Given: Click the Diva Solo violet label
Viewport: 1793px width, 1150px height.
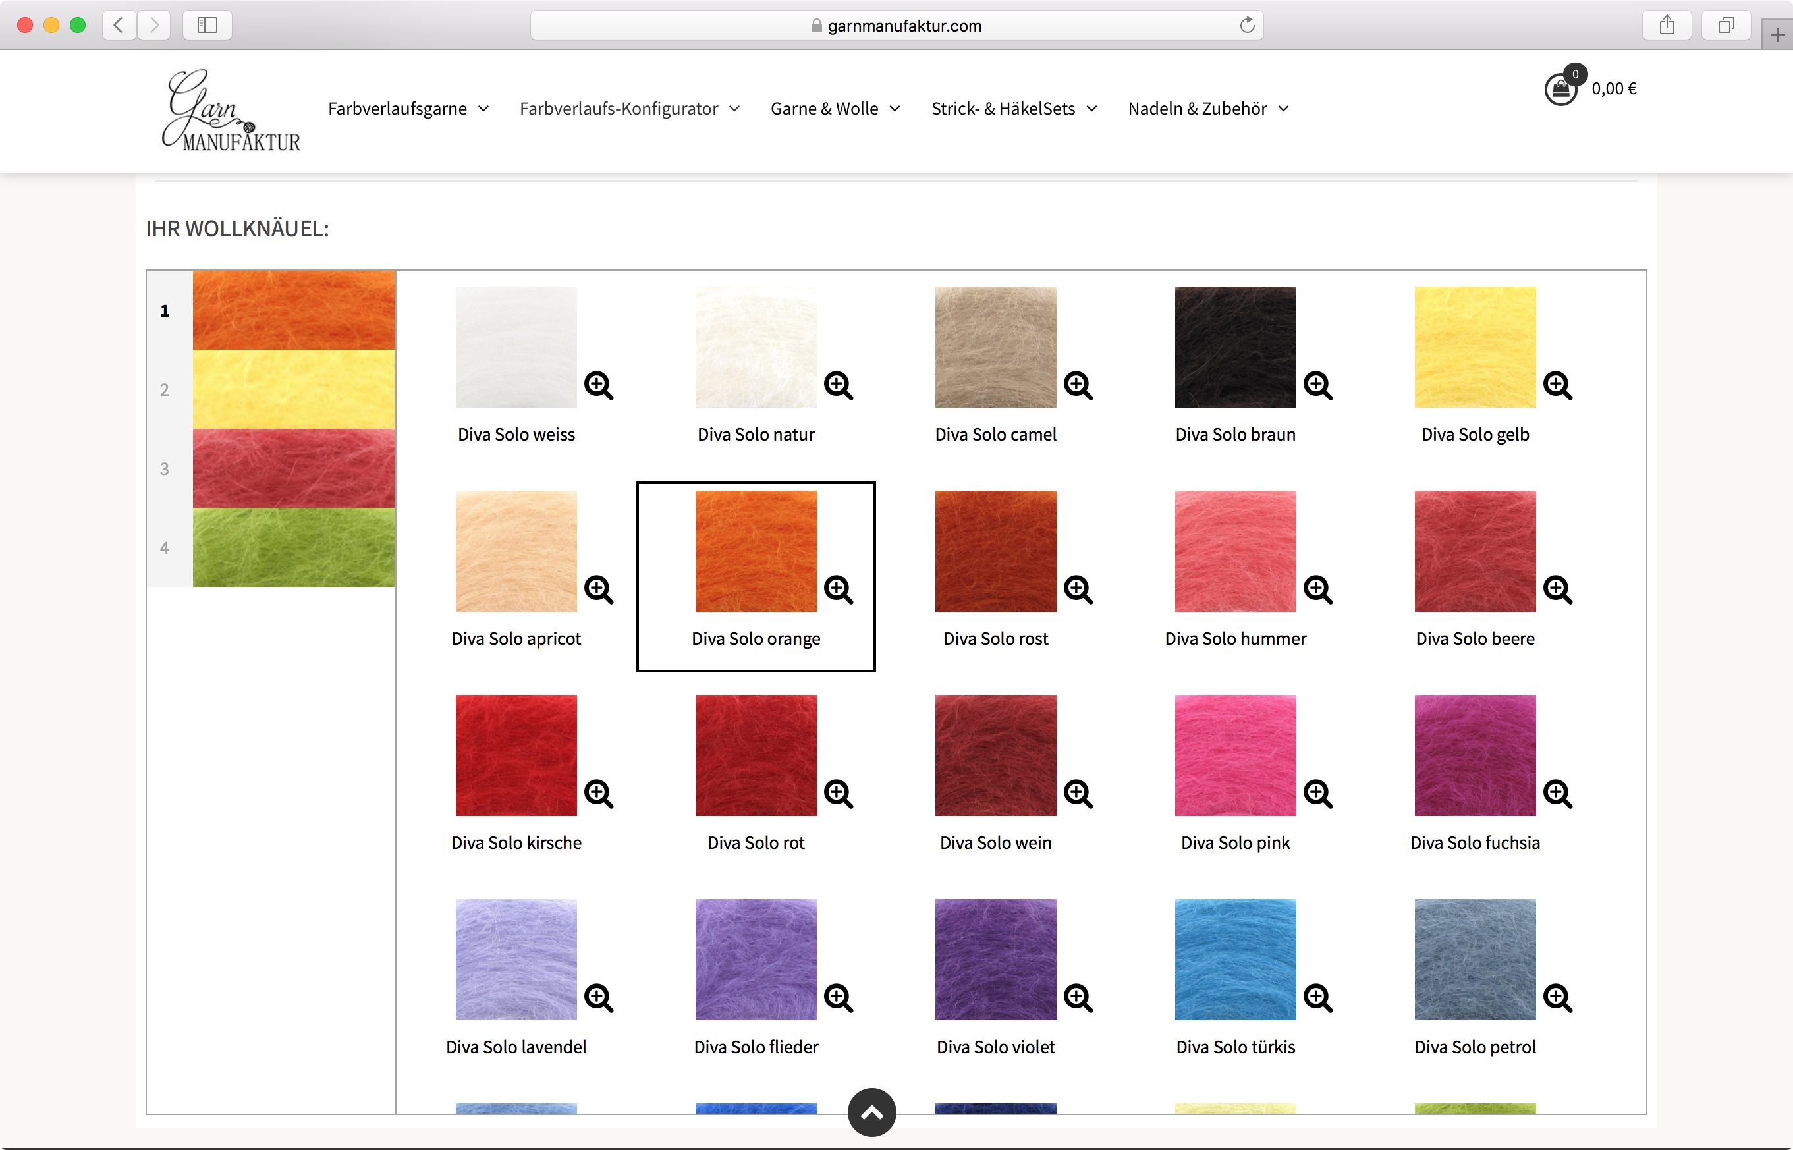Looking at the screenshot, I should coord(995,1047).
